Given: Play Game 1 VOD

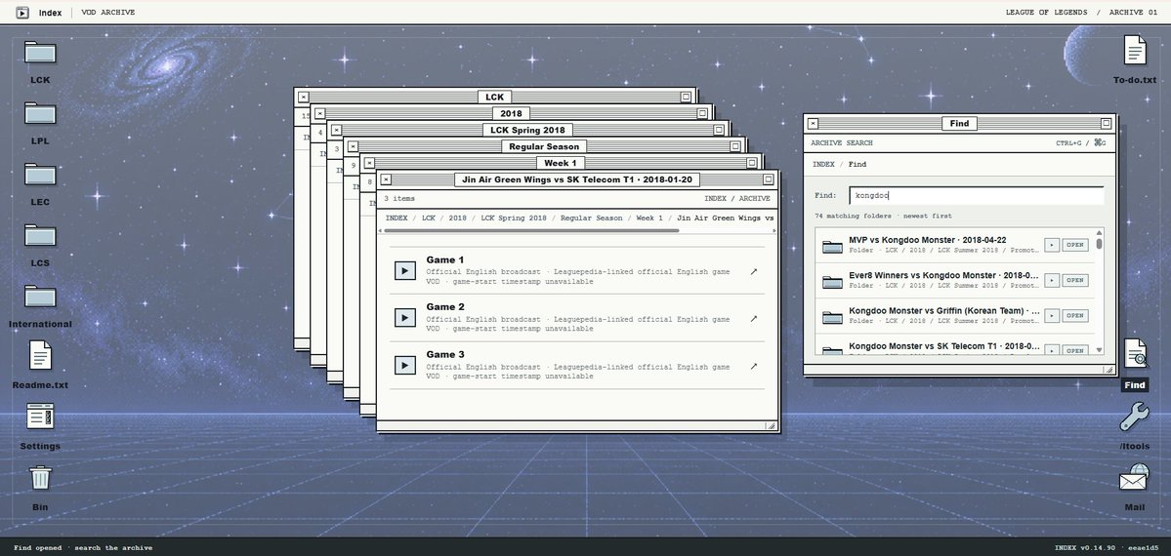Looking at the screenshot, I should pyautogui.click(x=404, y=271).
